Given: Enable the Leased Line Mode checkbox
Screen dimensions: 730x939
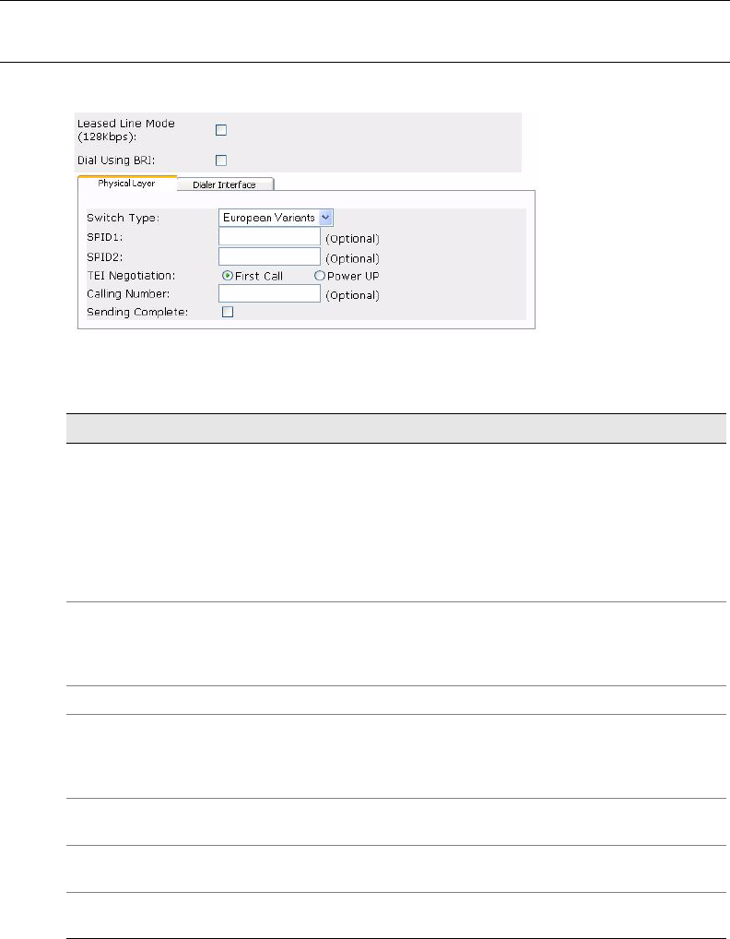Looking at the screenshot, I should pyautogui.click(x=221, y=130).
